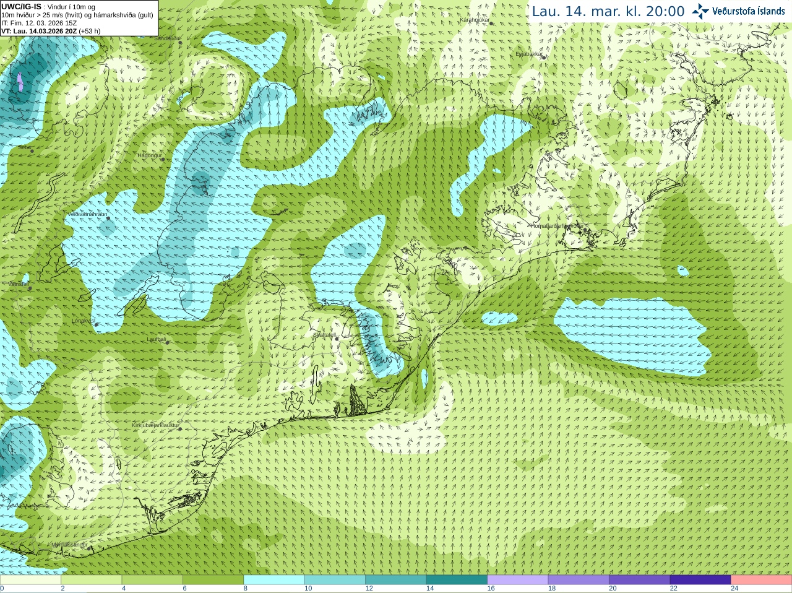
Task: Click the Setur station label
Action: pos(25,147)
